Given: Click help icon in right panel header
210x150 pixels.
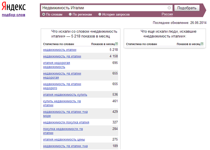Looking at the screenshot, I should tap(202, 44).
